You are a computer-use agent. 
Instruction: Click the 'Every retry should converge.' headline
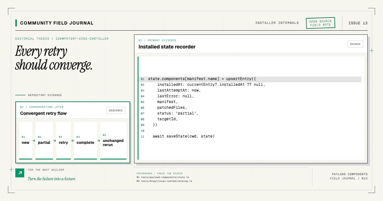click(54, 58)
